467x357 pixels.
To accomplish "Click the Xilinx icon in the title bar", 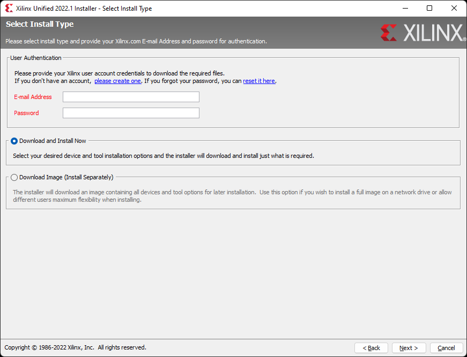I will 9,9.
